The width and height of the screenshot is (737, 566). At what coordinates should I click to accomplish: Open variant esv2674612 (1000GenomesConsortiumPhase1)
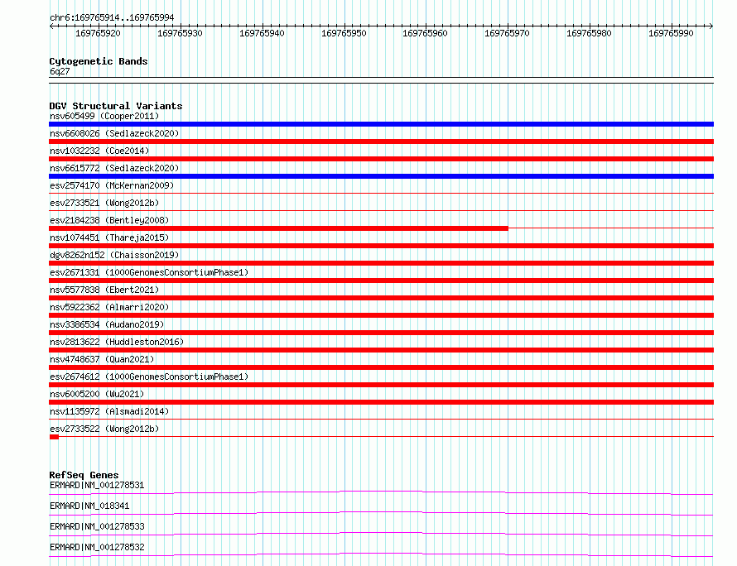(x=149, y=377)
